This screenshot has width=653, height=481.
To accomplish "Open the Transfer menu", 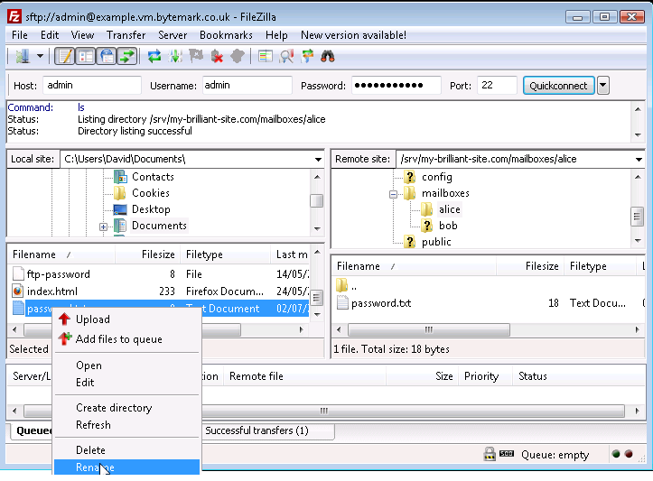I will point(126,35).
